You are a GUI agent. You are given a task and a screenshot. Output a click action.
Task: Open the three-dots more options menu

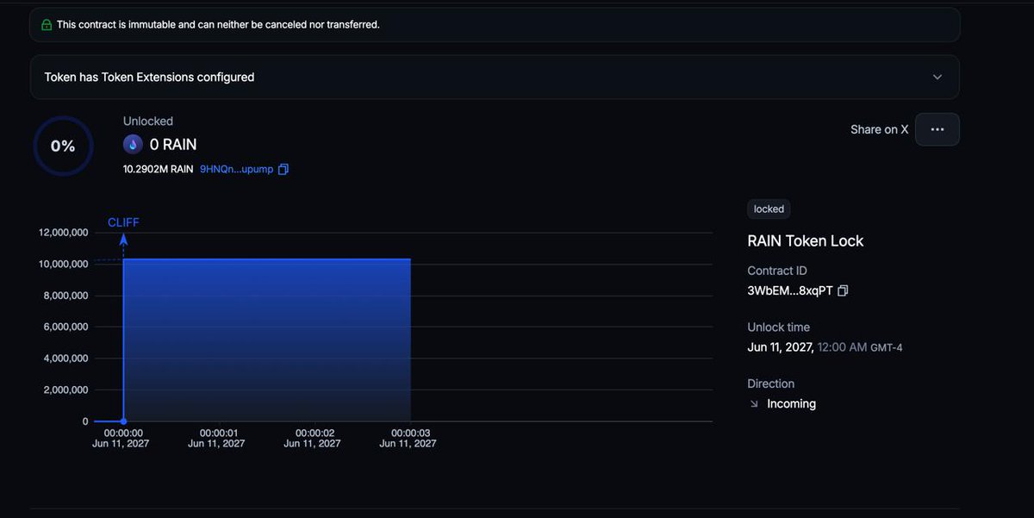[937, 129]
